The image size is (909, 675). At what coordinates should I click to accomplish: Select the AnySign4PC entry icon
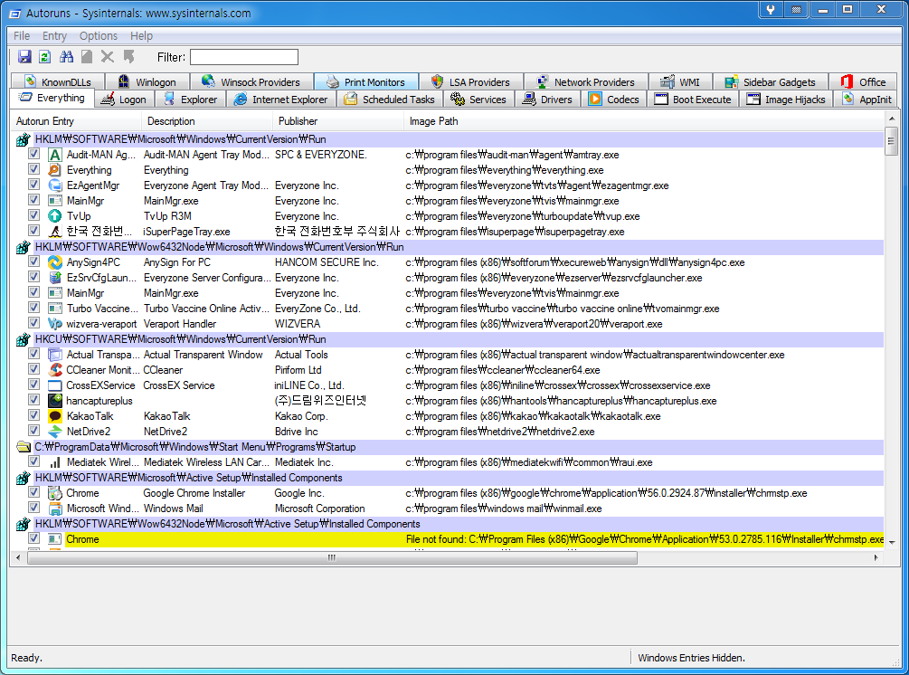[54, 262]
